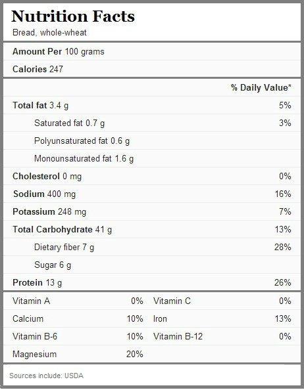The width and height of the screenshot is (304, 390).
Task: Select the Total fat 3.4 g row
Action: 152,105
